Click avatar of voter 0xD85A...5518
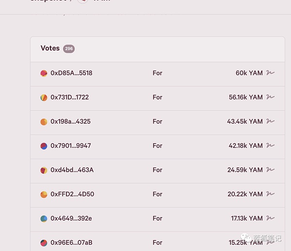Viewport: 291px width, 251px height. tap(44, 73)
